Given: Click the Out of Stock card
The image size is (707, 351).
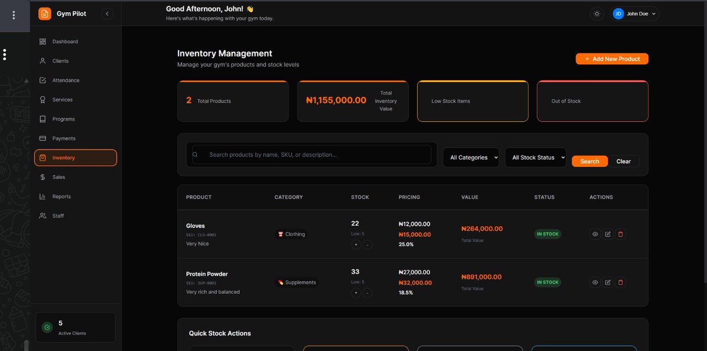Looking at the screenshot, I should click(x=593, y=101).
